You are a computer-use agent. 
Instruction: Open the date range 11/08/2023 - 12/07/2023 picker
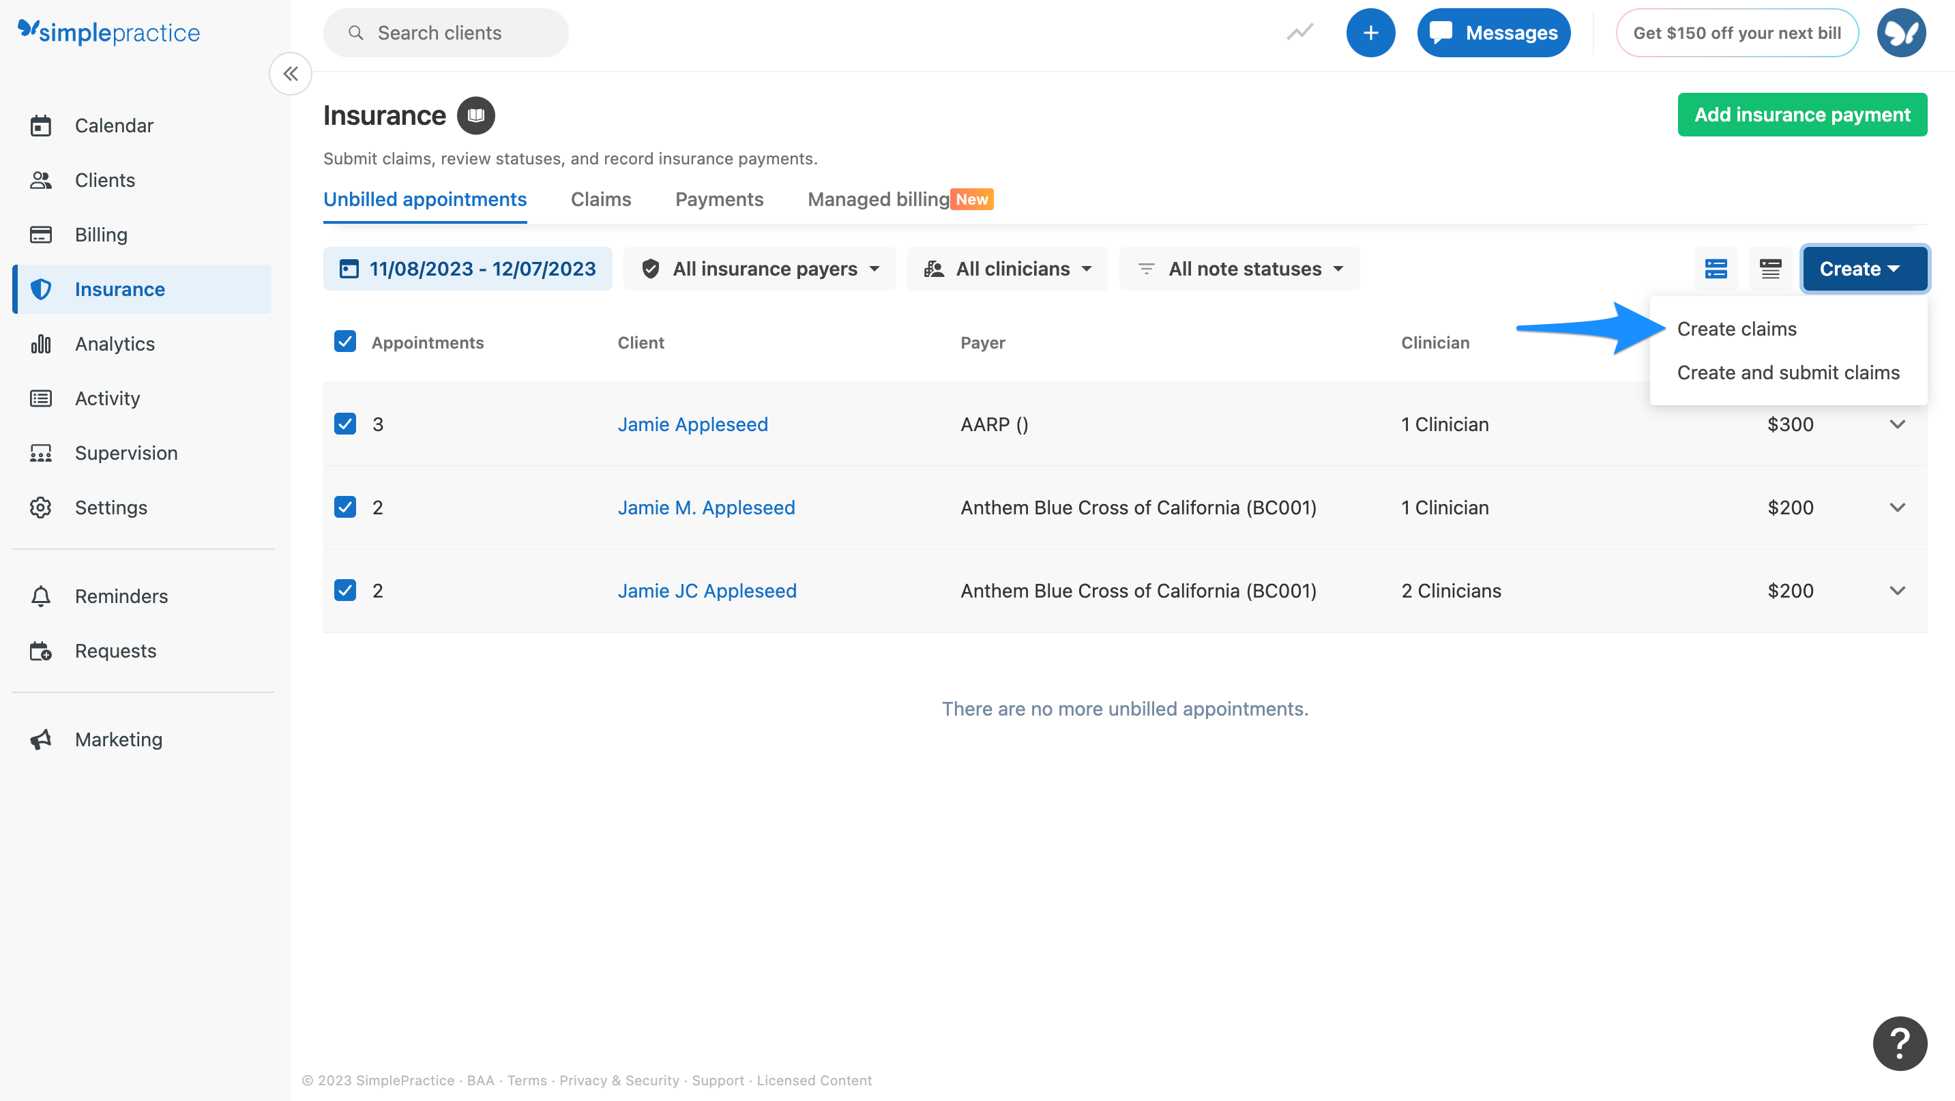tap(467, 269)
